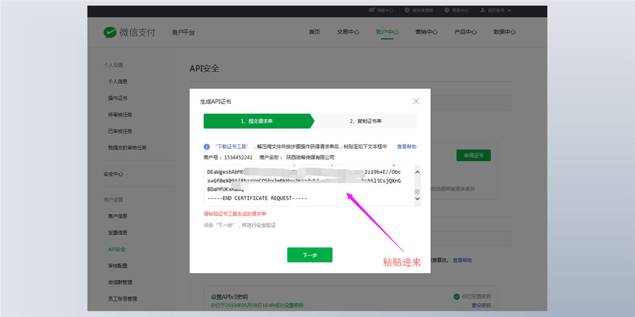Click the 商户平台 header text

point(183,33)
